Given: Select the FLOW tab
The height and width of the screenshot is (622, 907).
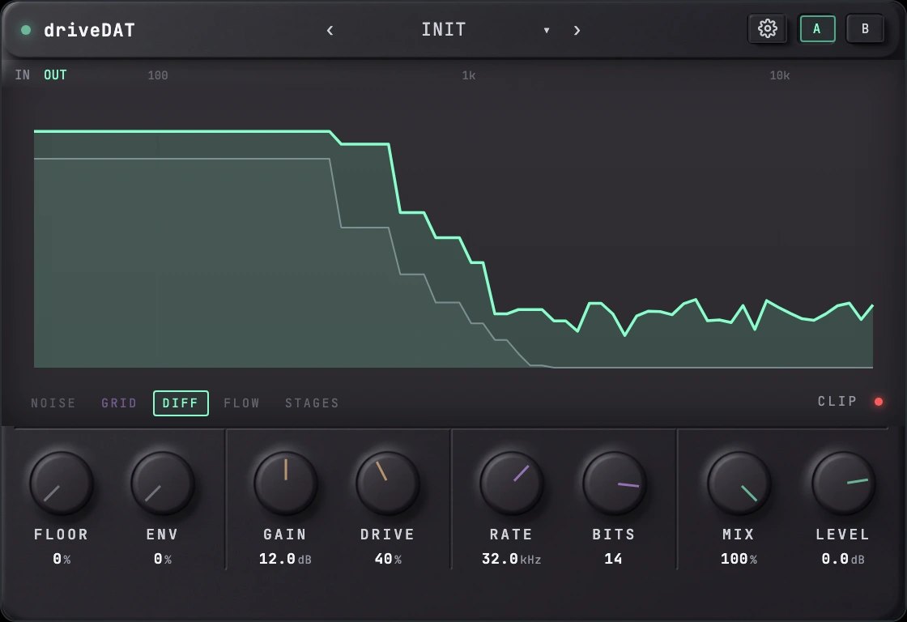Looking at the screenshot, I should coord(242,403).
